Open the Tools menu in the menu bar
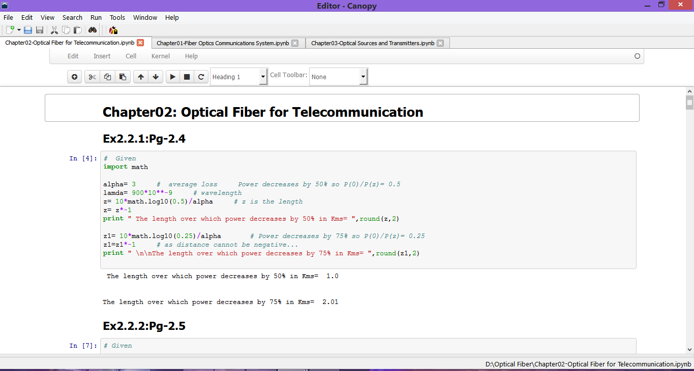694x371 pixels. pyautogui.click(x=117, y=17)
